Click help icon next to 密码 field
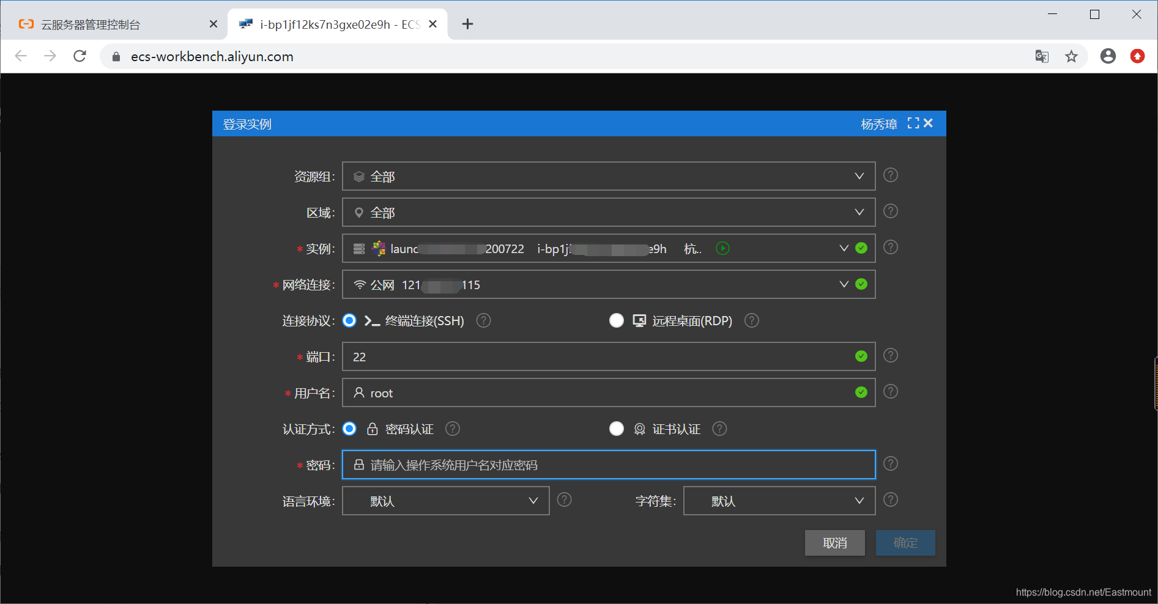 coord(891,464)
